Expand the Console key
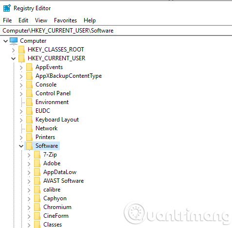232x228 pixels. pos(21,85)
